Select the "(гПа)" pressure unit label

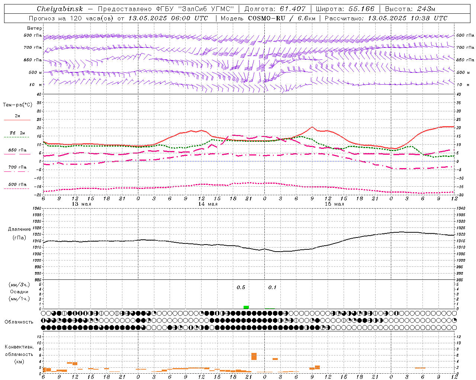pyautogui.click(x=19, y=237)
